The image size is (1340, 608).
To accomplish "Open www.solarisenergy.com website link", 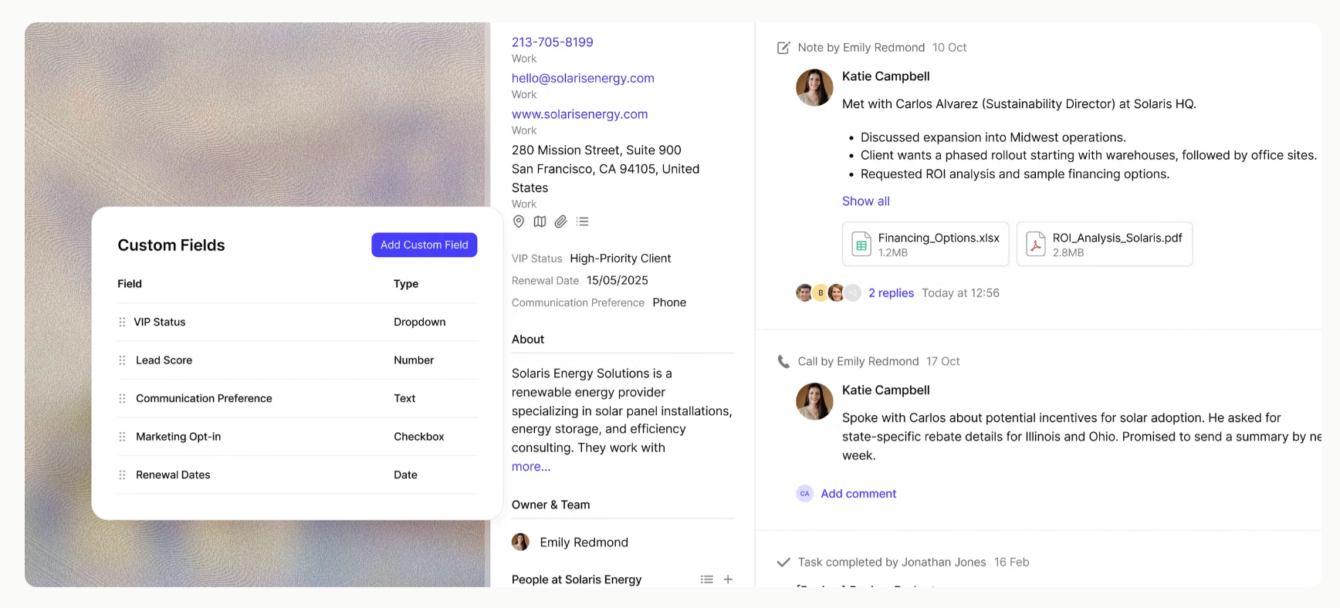I will [580, 114].
